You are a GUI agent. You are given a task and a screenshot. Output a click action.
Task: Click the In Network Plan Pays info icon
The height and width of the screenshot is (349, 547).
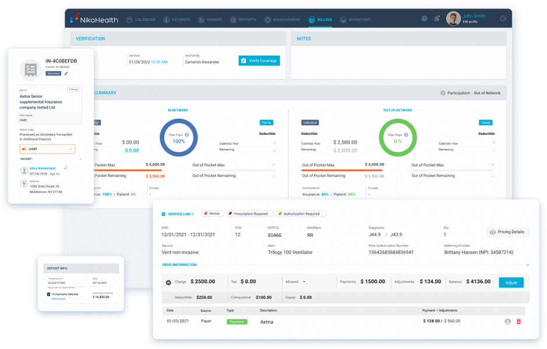pos(187,135)
